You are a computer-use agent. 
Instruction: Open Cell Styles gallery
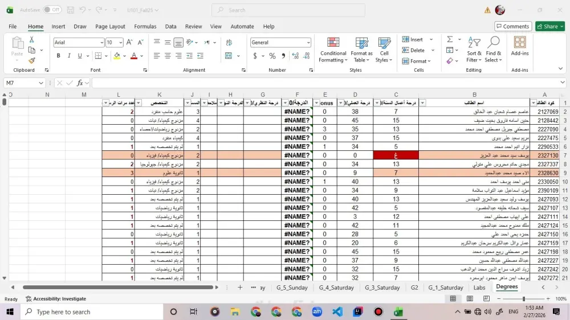pyautogui.click(x=384, y=50)
